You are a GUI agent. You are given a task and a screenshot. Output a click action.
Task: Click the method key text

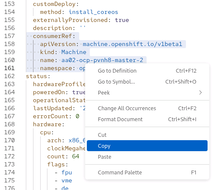(x=51, y=12)
